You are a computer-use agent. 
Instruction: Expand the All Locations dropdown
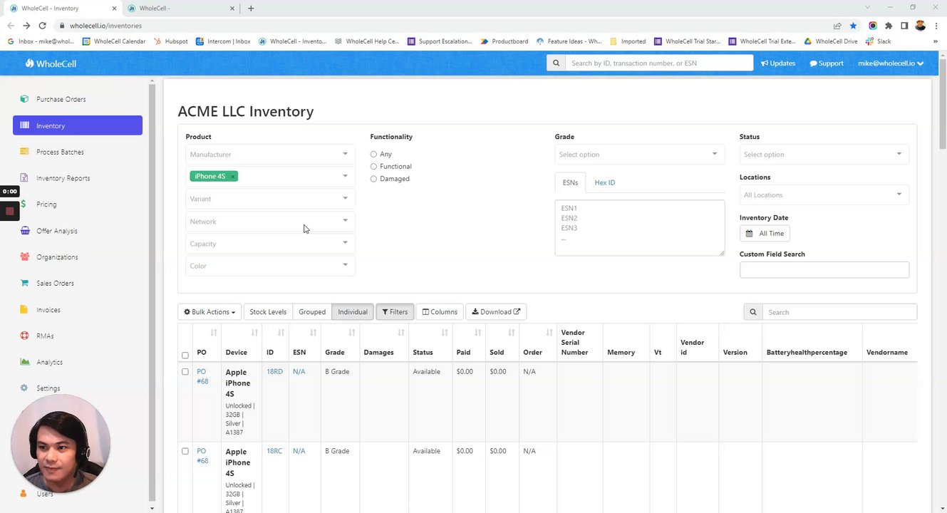[824, 195]
